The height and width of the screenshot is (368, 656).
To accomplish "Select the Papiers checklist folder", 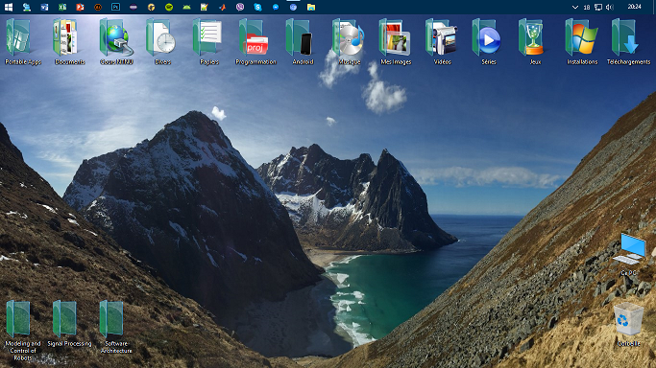I will coord(209,42).
